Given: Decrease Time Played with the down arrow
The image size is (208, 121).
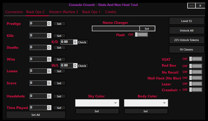Looking at the screenshot, I should [x=49, y=109].
